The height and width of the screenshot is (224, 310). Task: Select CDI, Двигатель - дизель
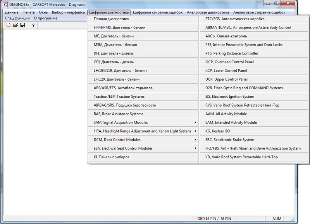pyautogui.click(x=143, y=62)
